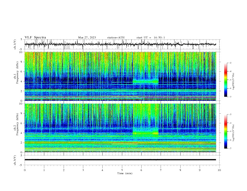Click the "ch.1(V)" waveform axis label
The height and width of the screenshot is (191, 247).
[15, 44]
